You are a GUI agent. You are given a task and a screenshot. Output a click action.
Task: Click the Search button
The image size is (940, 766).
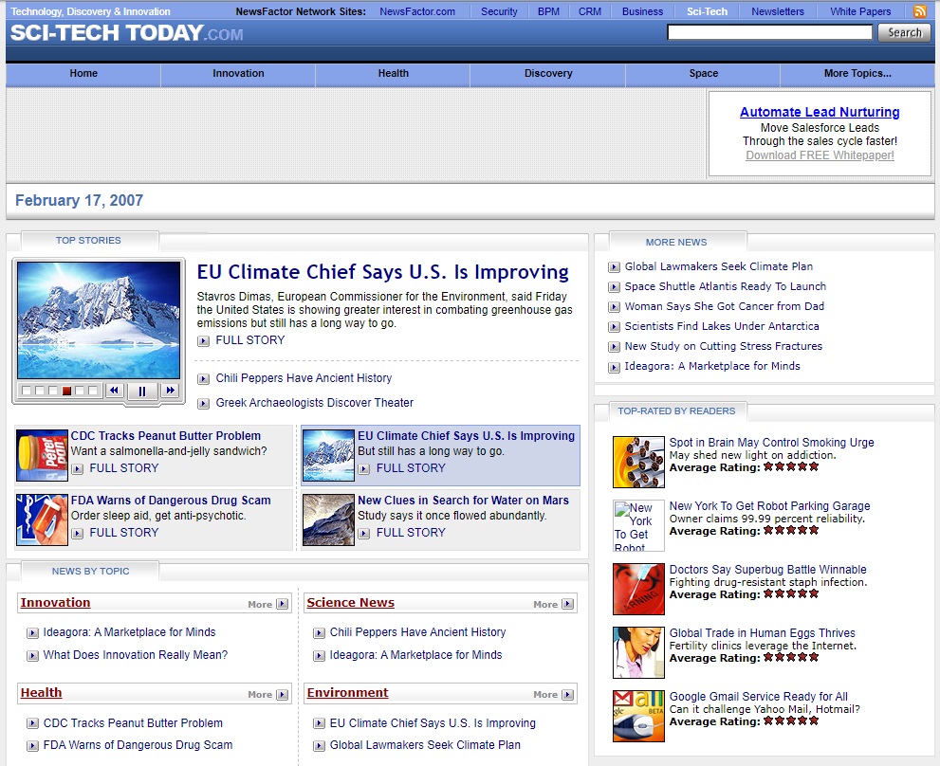tap(904, 32)
